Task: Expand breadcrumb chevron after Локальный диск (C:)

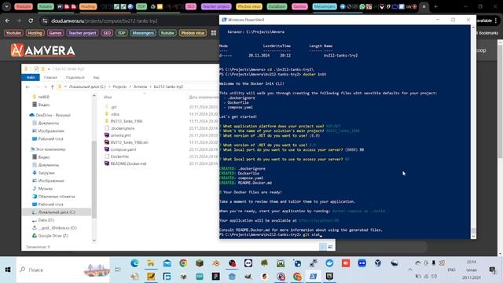Action: coord(109,87)
